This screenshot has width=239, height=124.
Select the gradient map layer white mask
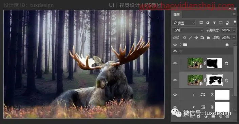tap(222, 107)
